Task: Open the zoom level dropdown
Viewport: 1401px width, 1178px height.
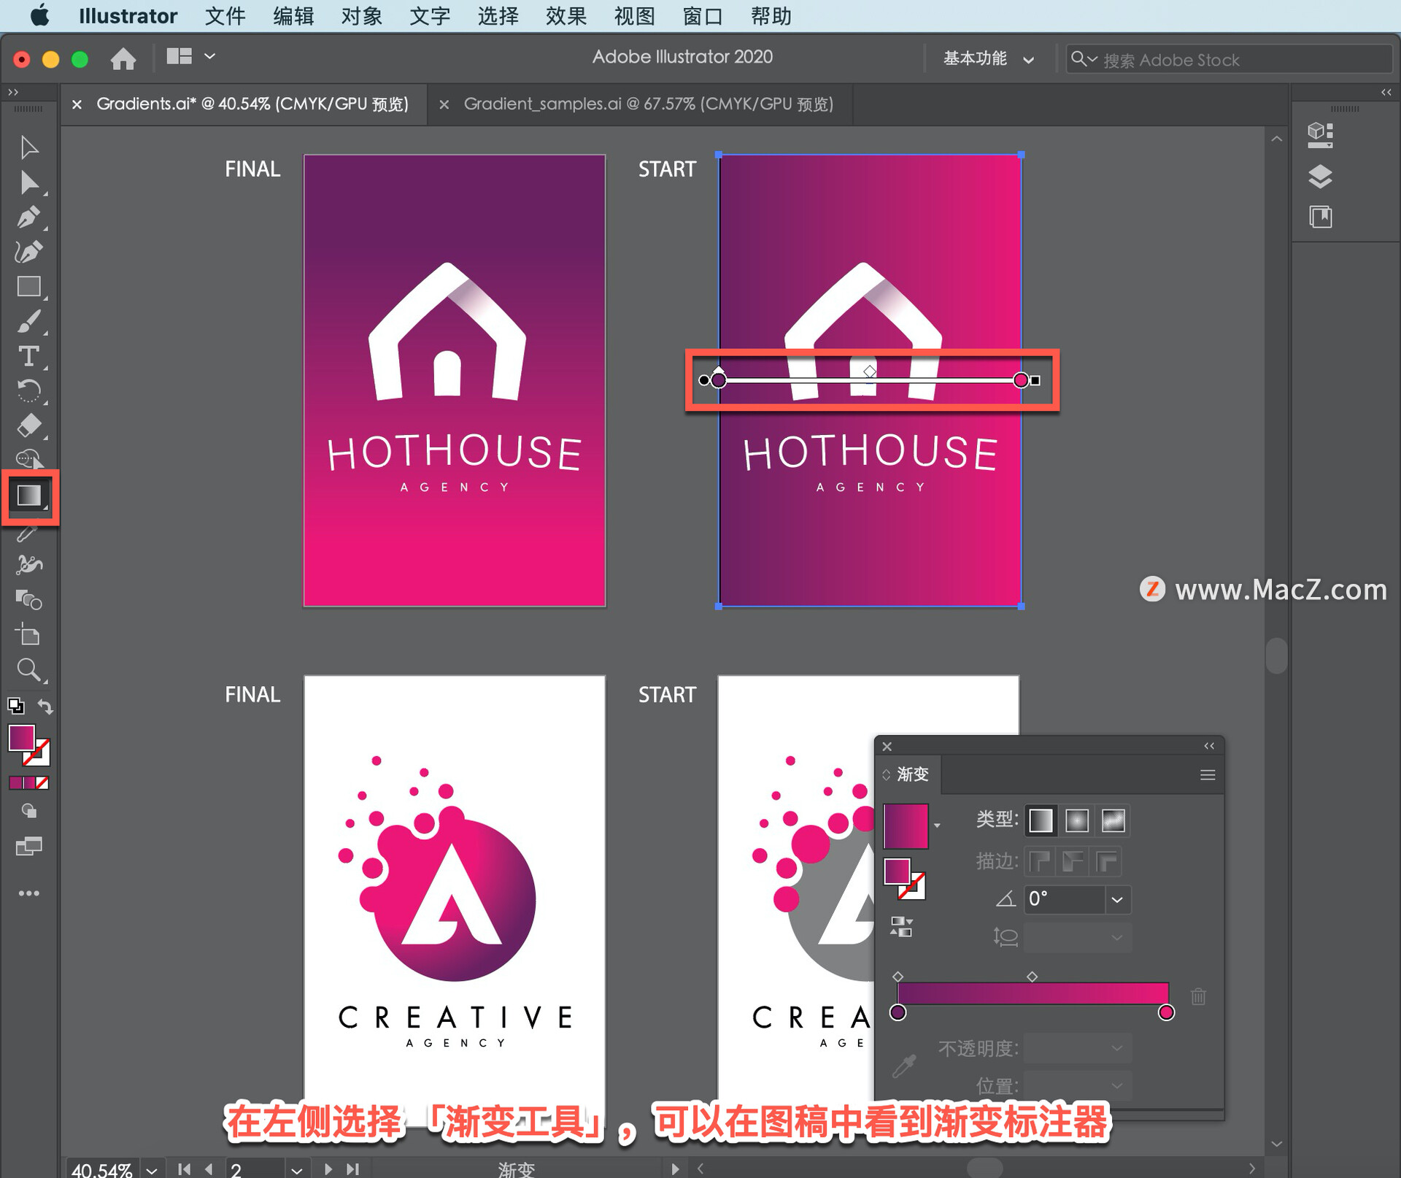Action: (152, 1169)
